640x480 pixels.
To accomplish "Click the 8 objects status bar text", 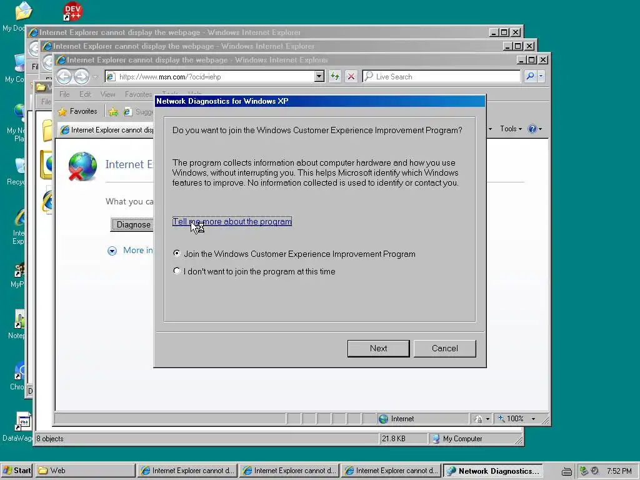I will tap(50, 439).
